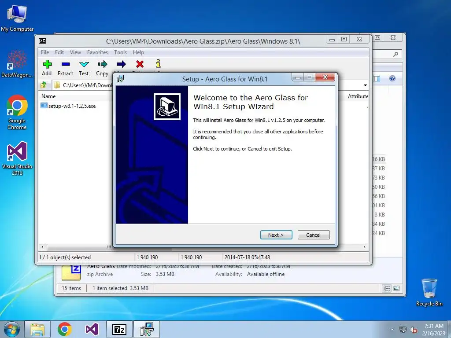Open My Computer desktop icon
The height and width of the screenshot is (338, 451).
tap(17, 18)
